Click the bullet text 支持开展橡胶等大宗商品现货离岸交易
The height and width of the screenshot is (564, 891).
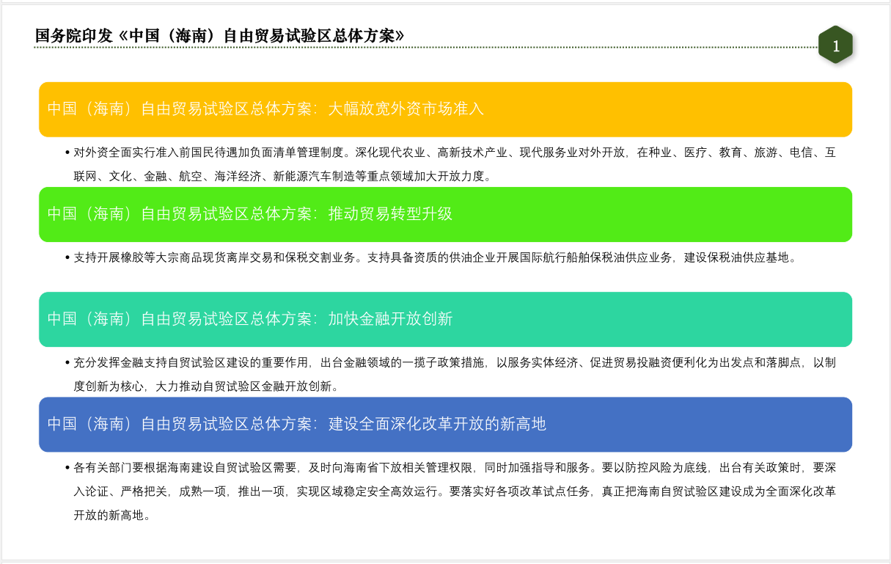click(x=434, y=257)
